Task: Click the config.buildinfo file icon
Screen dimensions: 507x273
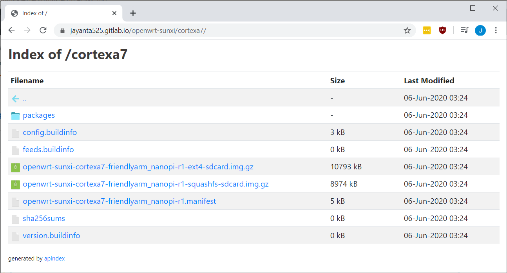Action: click(x=15, y=133)
